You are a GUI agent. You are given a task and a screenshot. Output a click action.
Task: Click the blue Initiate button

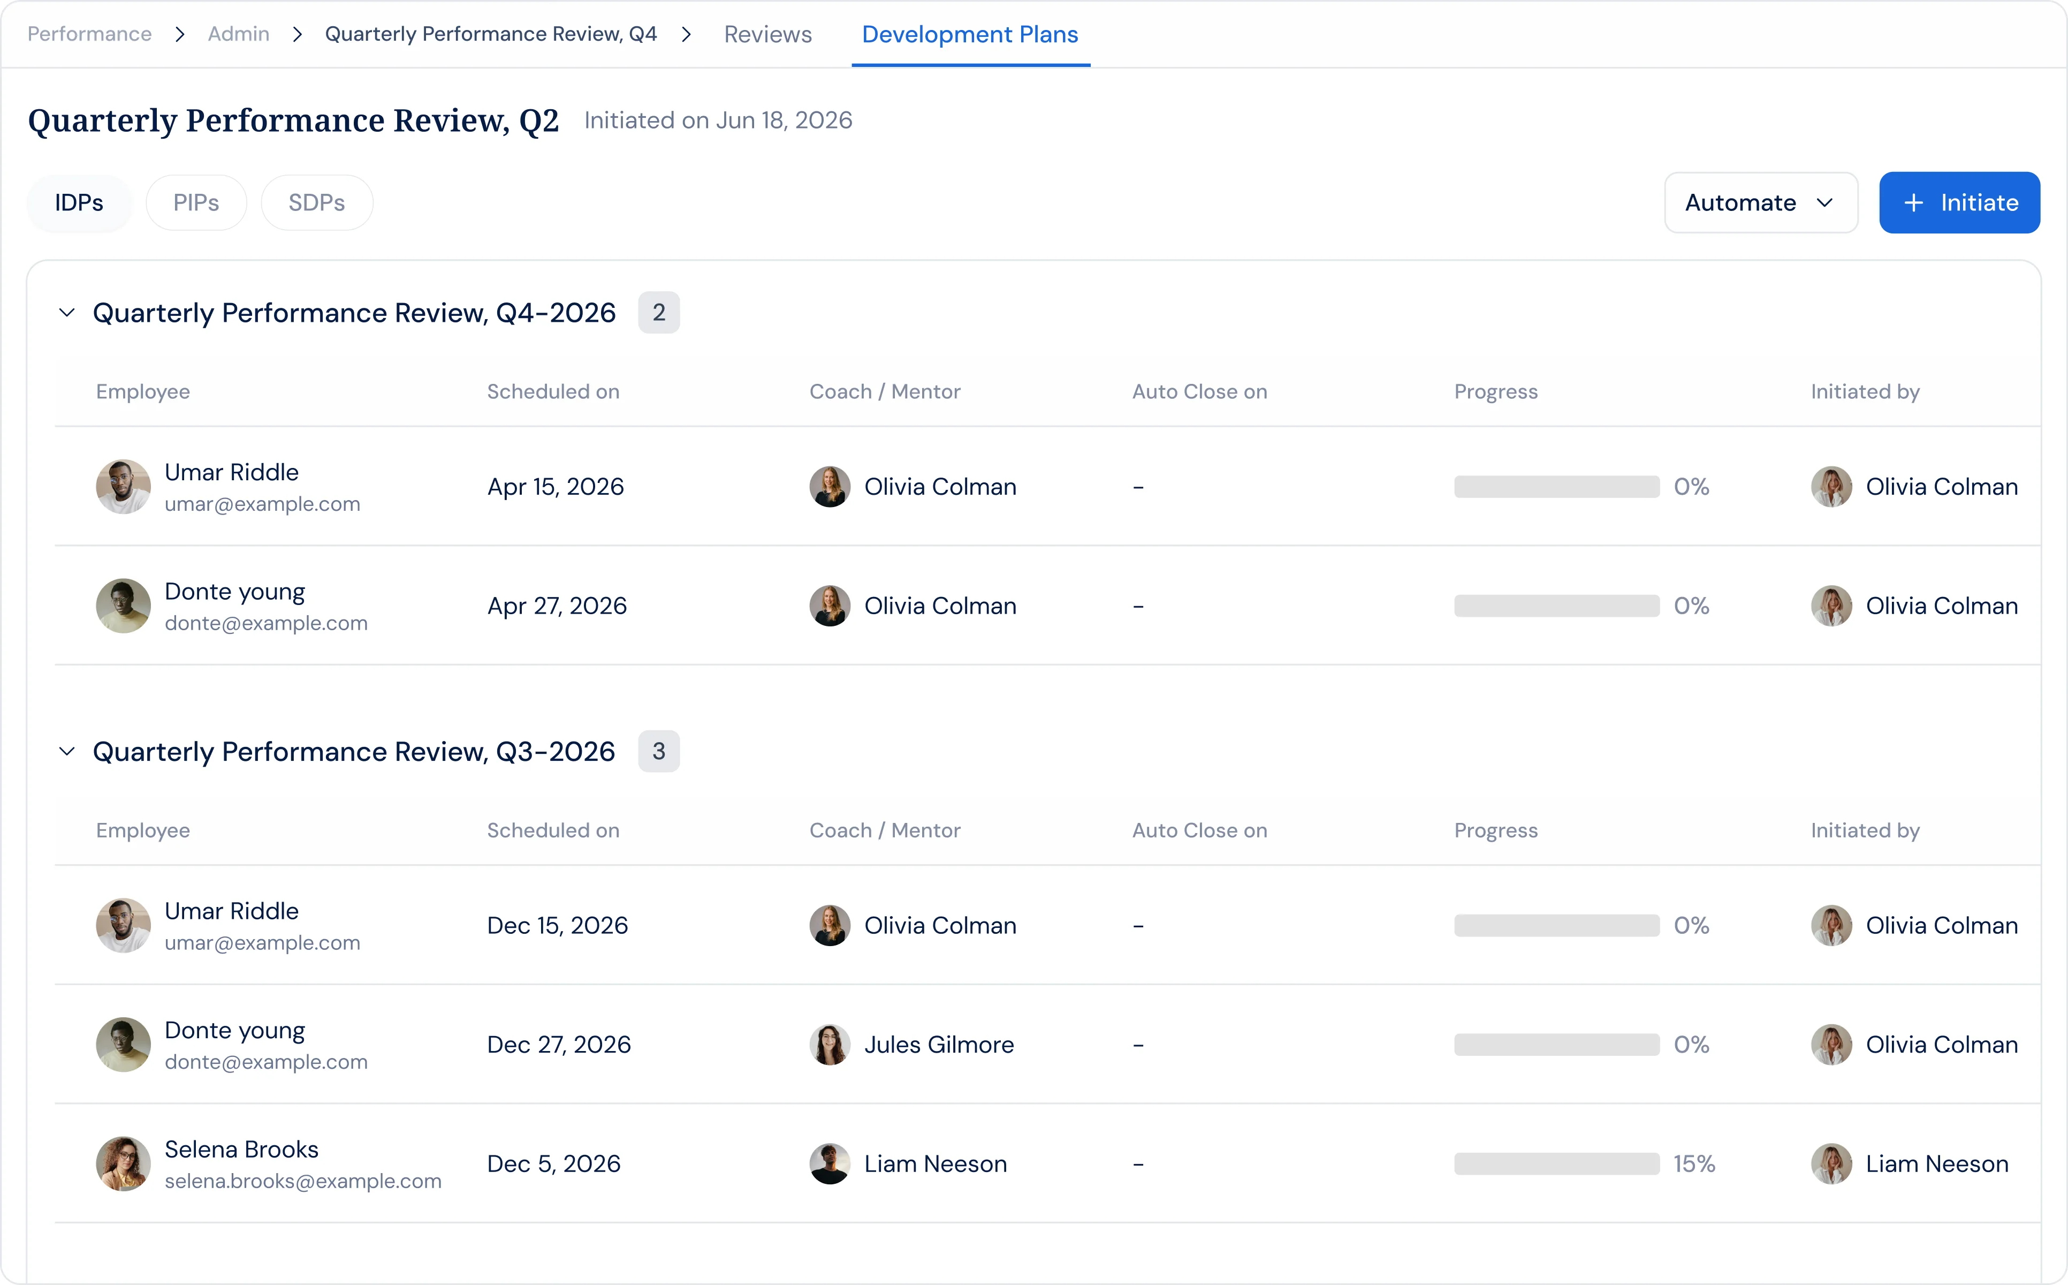[x=1959, y=202]
